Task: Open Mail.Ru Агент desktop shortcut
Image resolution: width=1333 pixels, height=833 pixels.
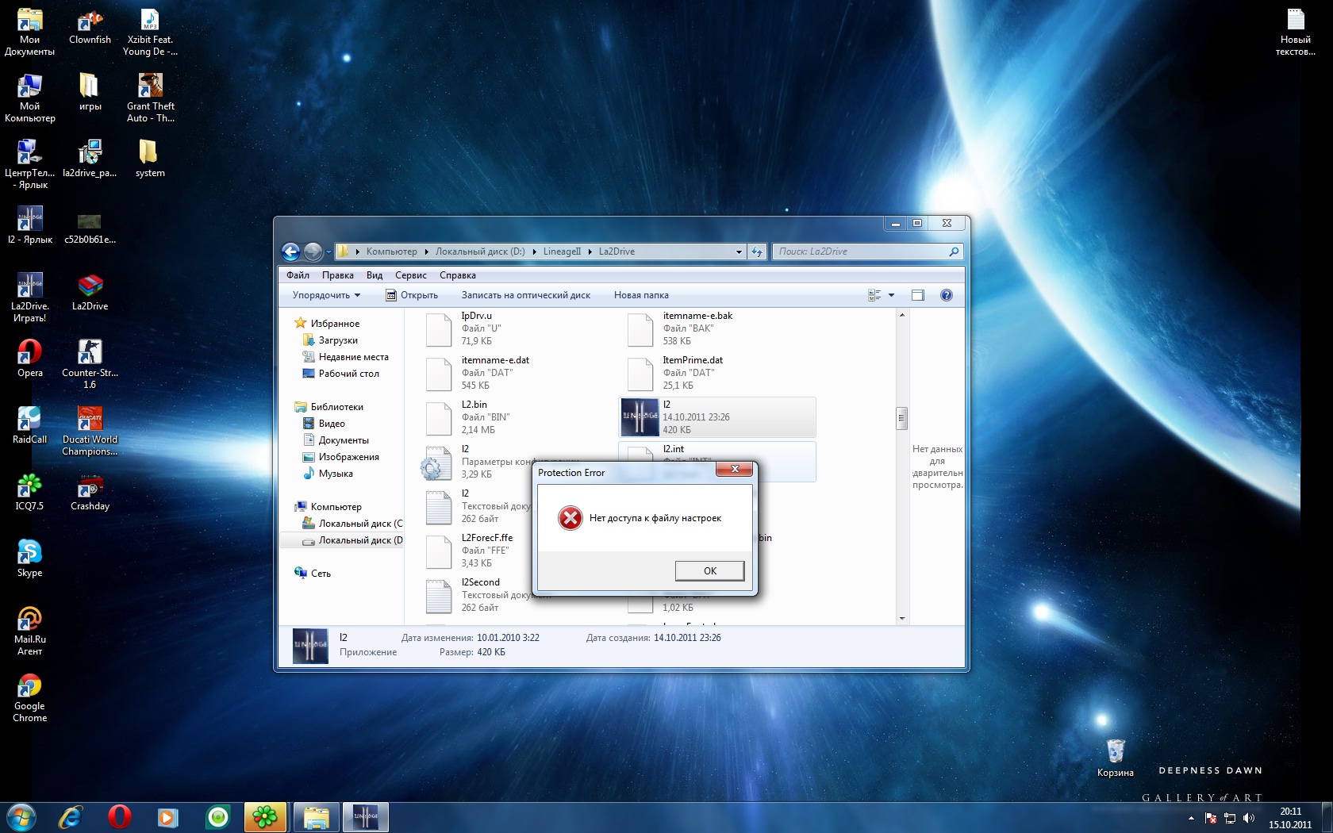Action: click(x=30, y=631)
